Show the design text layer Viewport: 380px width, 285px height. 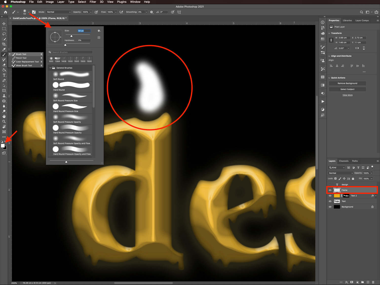(x=330, y=185)
